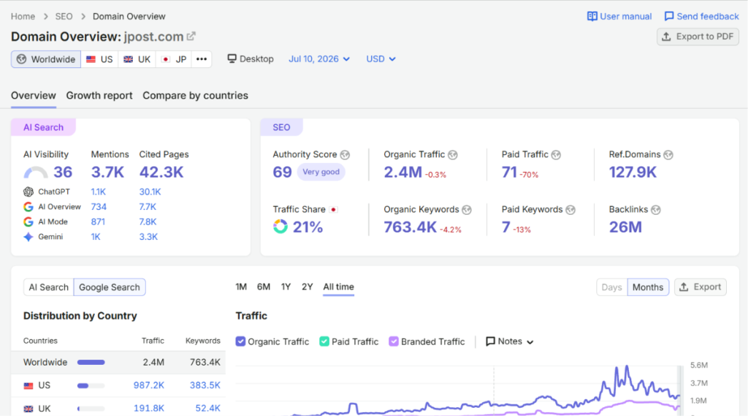The height and width of the screenshot is (416, 748).
Task: Select the 1M time range
Action: tap(241, 287)
